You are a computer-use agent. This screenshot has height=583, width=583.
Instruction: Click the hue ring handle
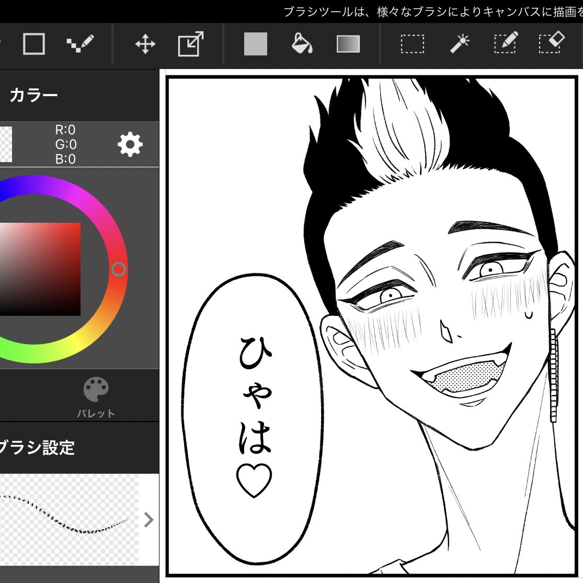(x=119, y=269)
